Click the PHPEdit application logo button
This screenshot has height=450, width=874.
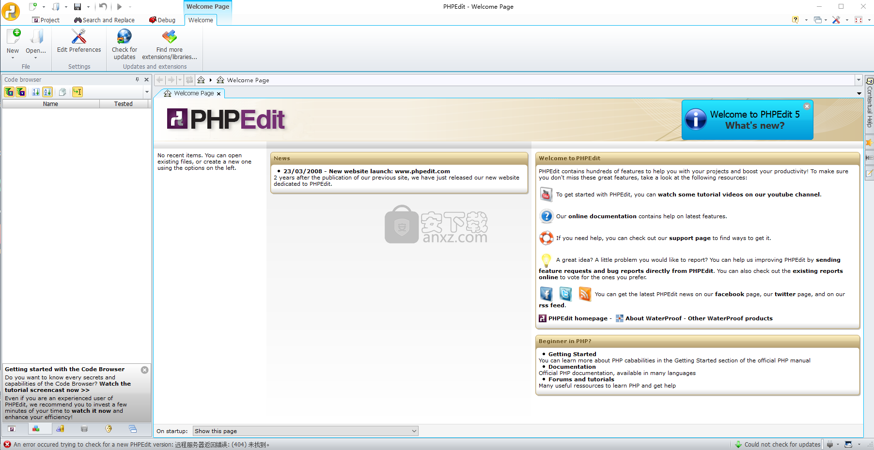pyautogui.click(x=11, y=11)
